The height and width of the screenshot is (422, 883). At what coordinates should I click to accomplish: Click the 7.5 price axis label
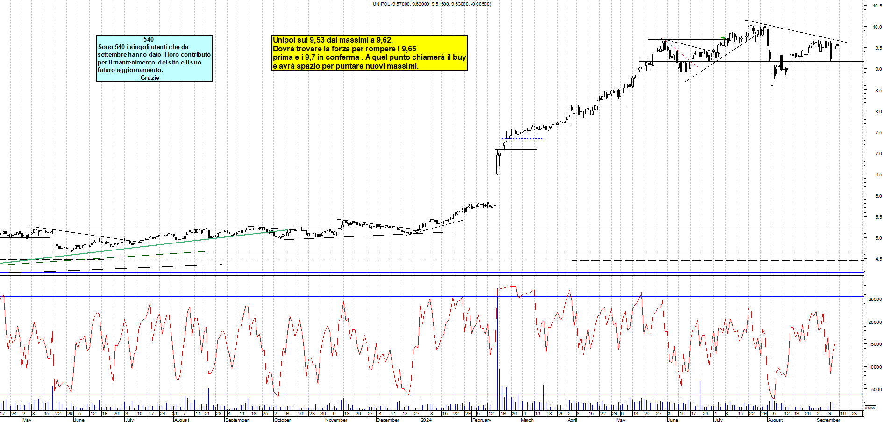(x=878, y=132)
